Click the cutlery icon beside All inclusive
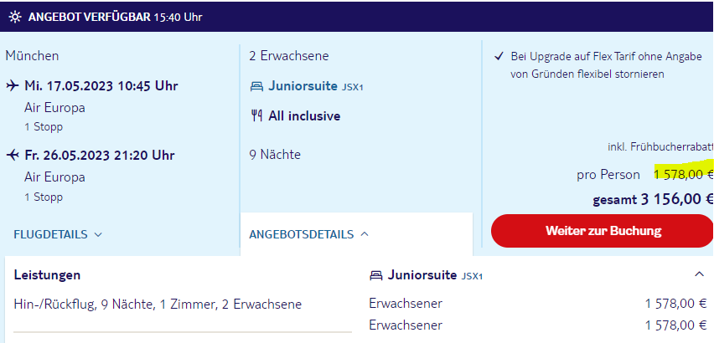 pyautogui.click(x=256, y=116)
